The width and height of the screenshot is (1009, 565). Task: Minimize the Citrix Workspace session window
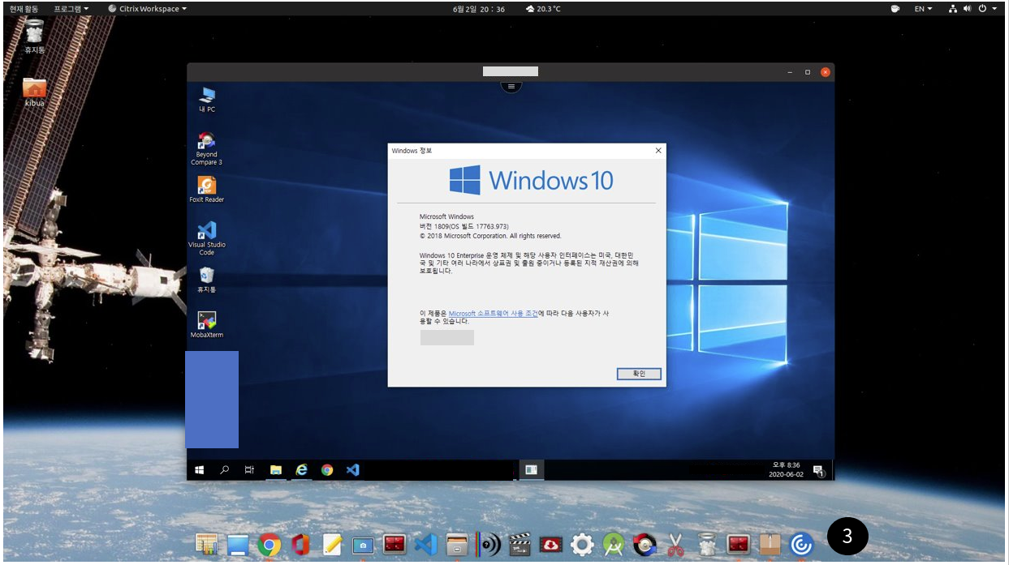(x=791, y=72)
